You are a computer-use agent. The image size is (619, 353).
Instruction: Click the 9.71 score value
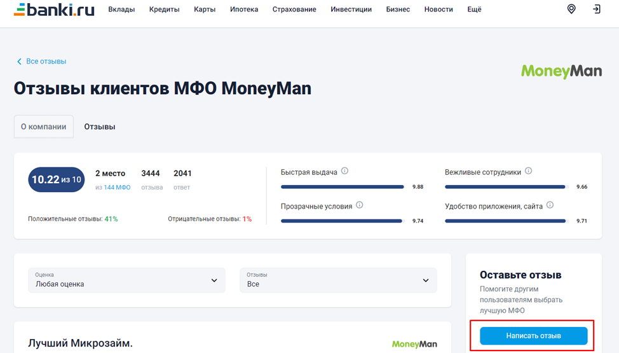tap(582, 221)
